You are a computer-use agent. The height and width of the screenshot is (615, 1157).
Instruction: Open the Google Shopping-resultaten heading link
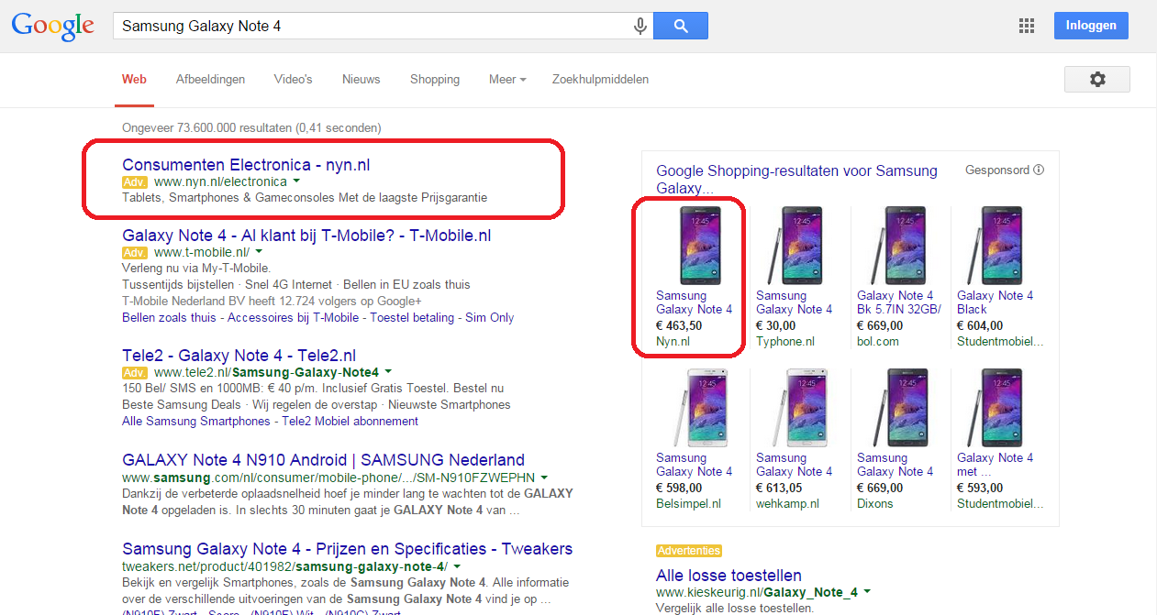point(796,179)
